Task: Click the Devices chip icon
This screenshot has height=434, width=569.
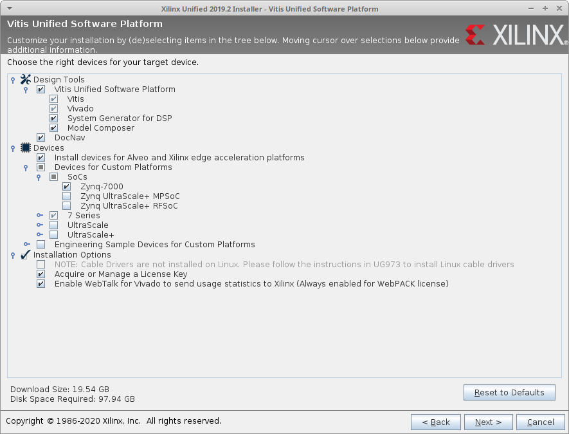Action: pos(26,147)
